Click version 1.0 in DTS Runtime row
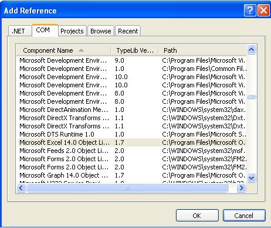The image size is (271, 228). (x=119, y=134)
